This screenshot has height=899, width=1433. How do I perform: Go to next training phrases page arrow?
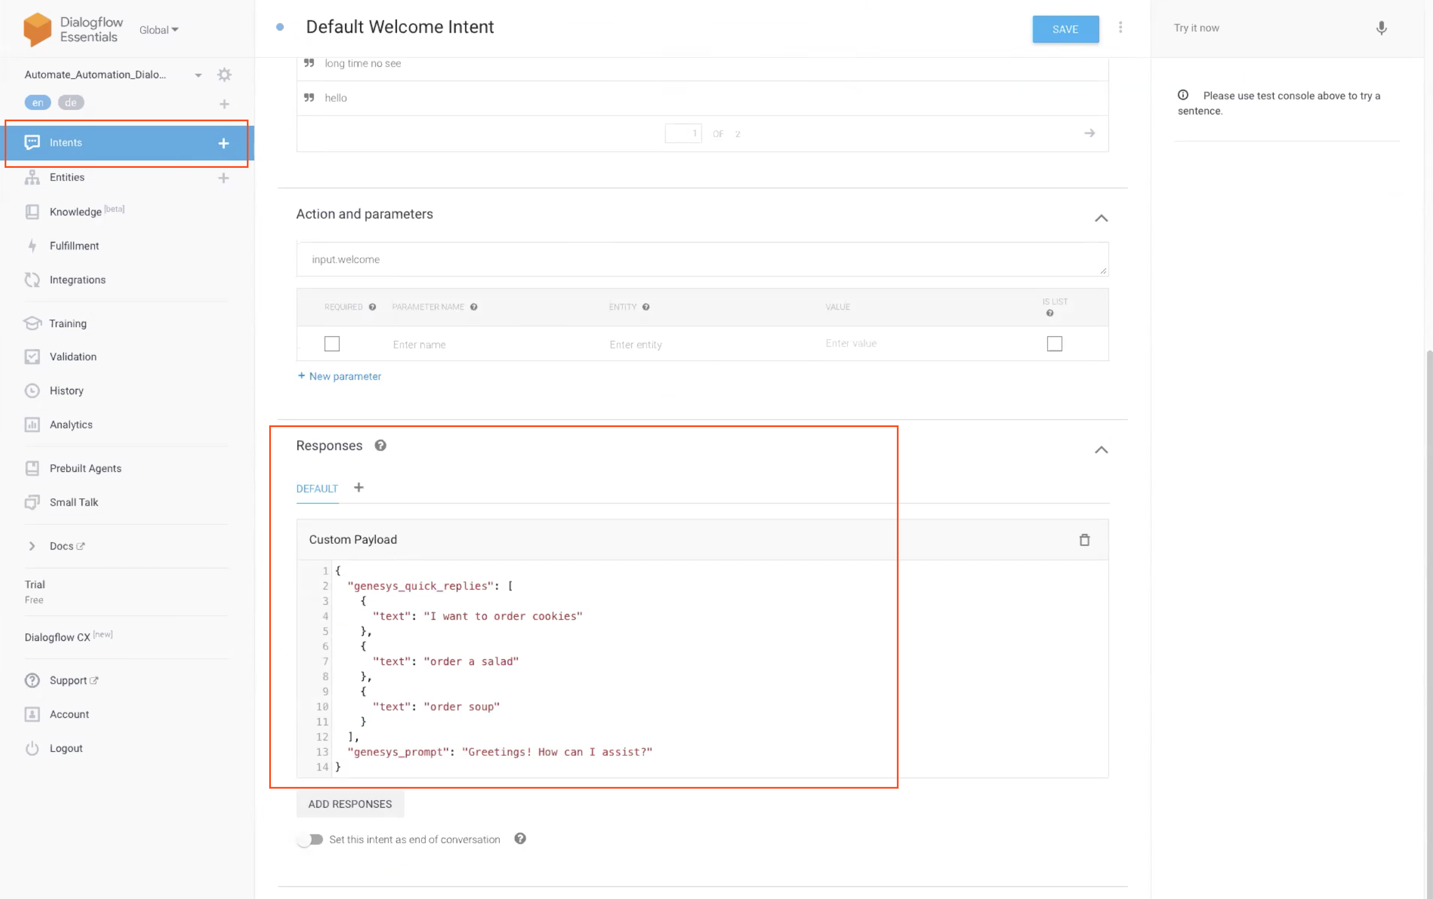(1089, 133)
